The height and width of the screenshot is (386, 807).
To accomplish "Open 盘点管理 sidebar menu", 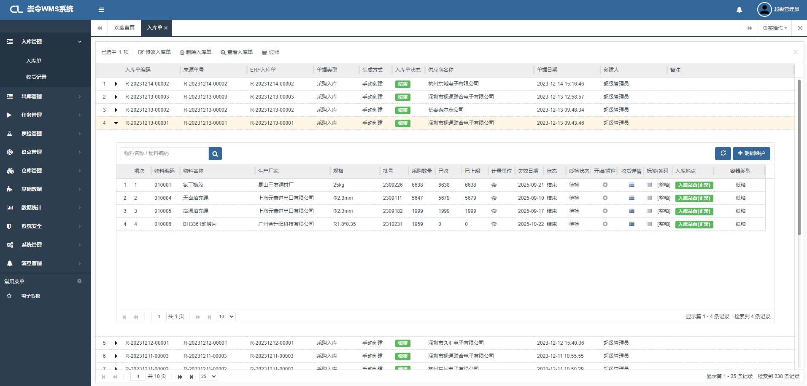I will click(46, 152).
